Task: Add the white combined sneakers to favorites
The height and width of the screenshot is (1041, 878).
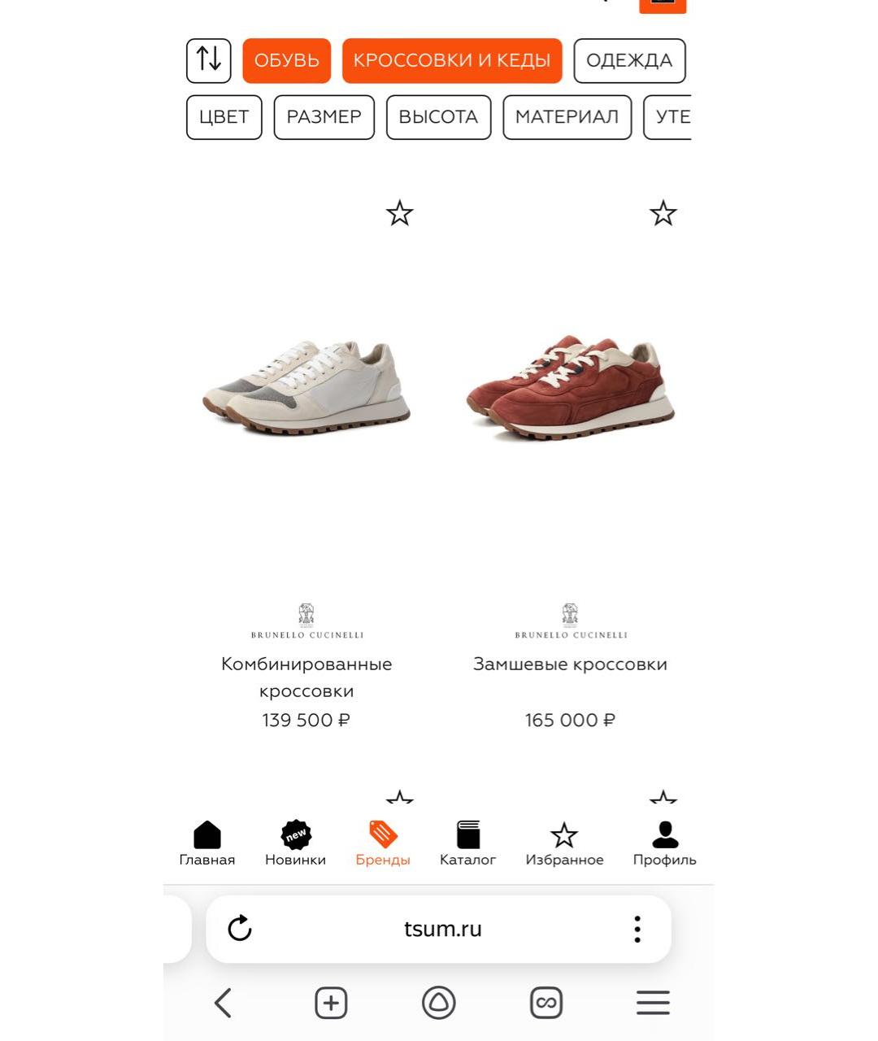Action: (399, 214)
